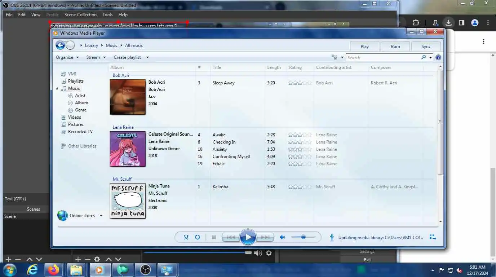Focus the library Search field
The image size is (496, 277).
tap(383, 57)
